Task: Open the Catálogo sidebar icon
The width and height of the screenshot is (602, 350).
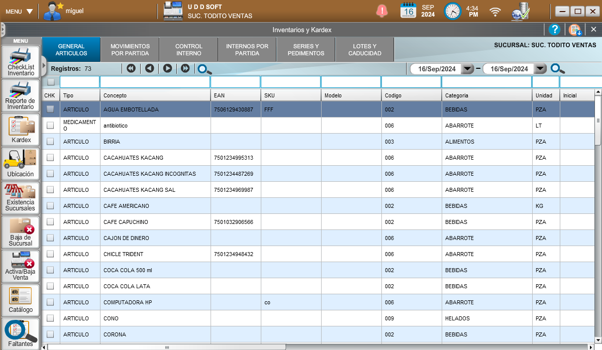Action: [x=21, y=299]
